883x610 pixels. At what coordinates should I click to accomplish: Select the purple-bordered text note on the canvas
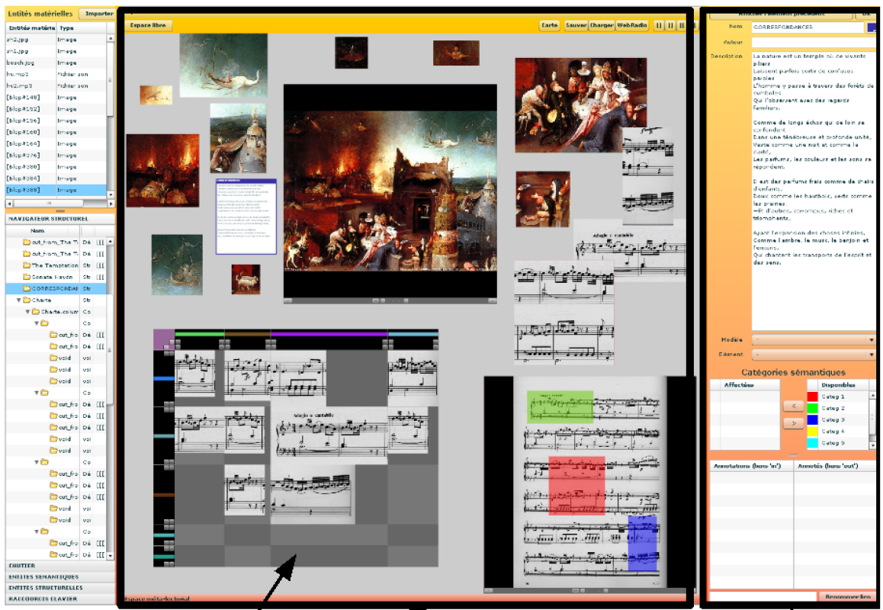point(246,217)
